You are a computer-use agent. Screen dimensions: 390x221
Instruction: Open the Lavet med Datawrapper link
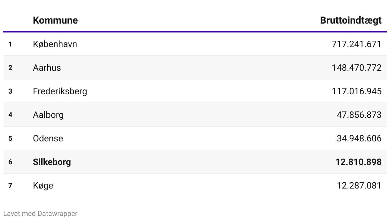(x=40, y=213)
